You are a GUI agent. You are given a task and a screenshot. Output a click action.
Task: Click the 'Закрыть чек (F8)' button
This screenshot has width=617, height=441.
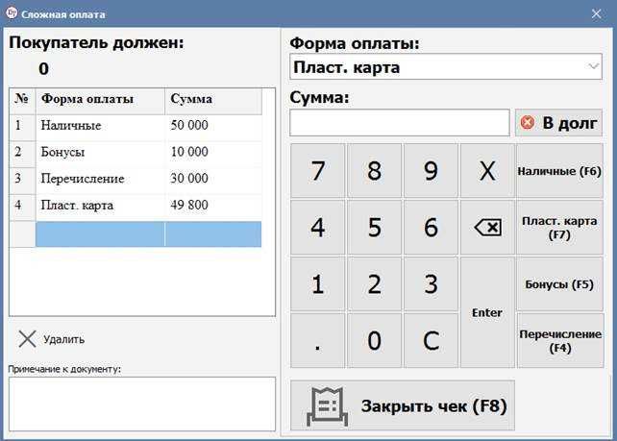tap(403, 405)
